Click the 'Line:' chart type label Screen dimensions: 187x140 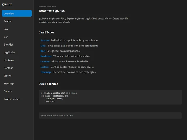pyautogui.click(x=43, y=45)
